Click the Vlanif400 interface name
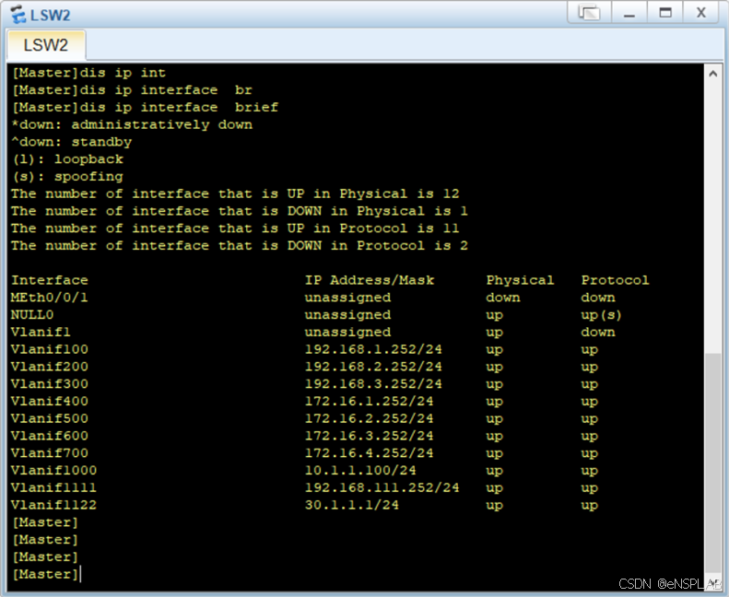Viewport: 729px width, 597px height. click(49, 401)
